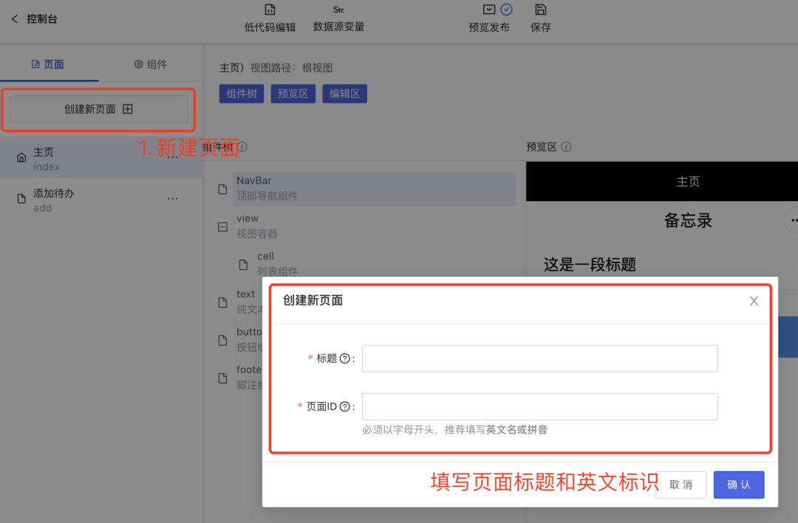The width and height of the screenshot is (798, 523).
Task: Click 这是一段标题 text in preview
Action: (x=590, y=264)
